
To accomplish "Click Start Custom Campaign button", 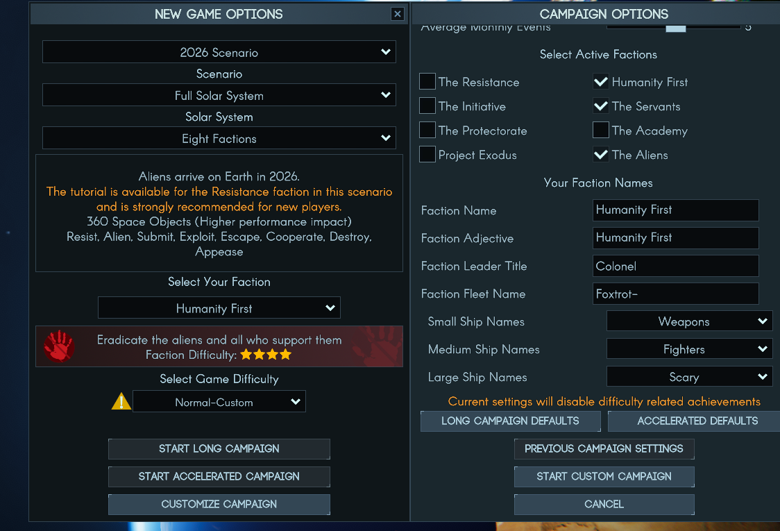I will click(604, 477).
